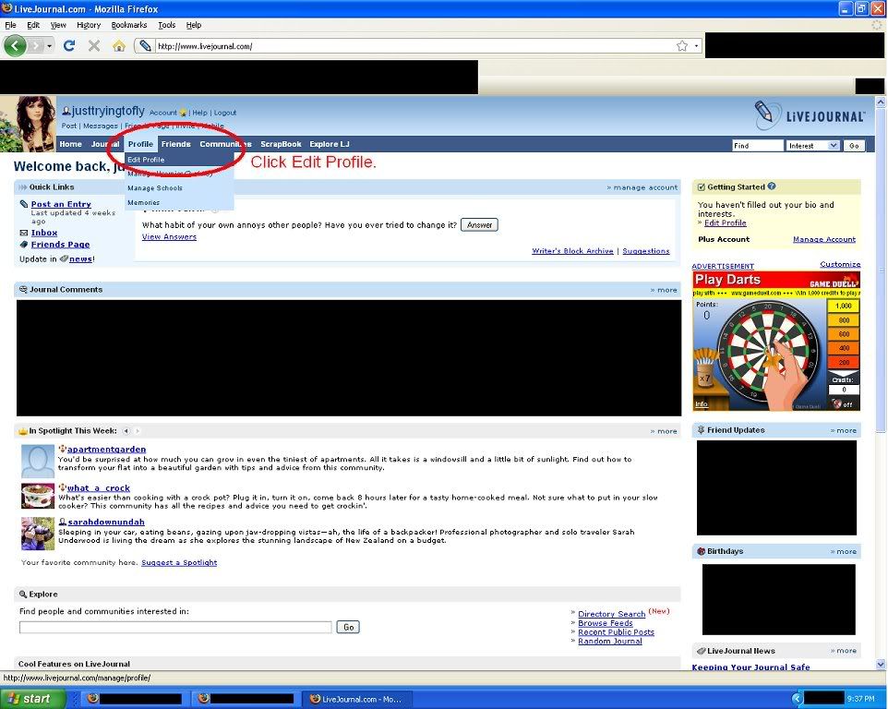Image resolution: width=888 pixels, height=709 pixels.
Task: Click the Find search input field
Action: (x=758, y=146)
